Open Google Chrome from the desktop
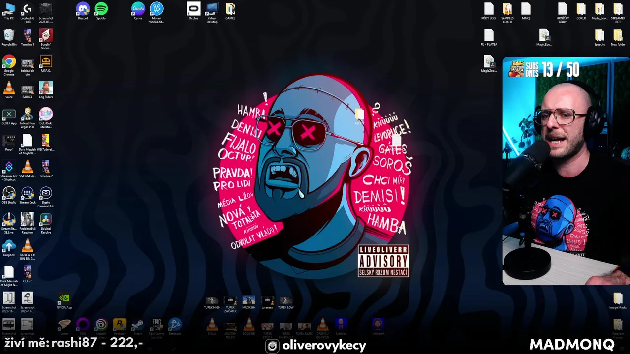This screenshot has height=354, width=630. point(9,65)
